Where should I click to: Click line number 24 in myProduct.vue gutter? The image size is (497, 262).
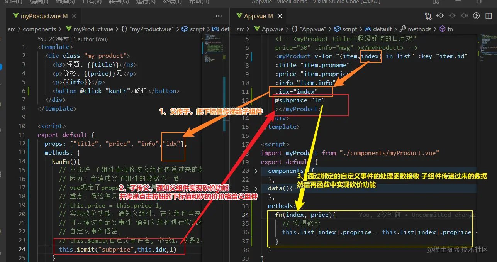[x=22, y=250]
